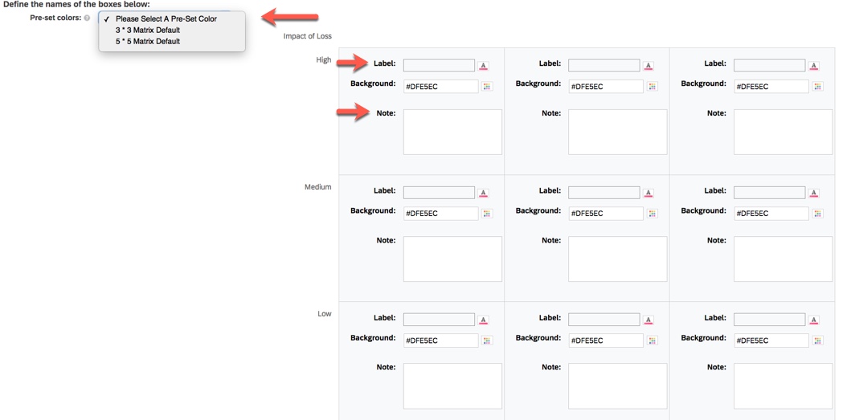The image size is (851, 420).
Task: Focus the Label field in Medium row last cell
Action: pos(770,193)
